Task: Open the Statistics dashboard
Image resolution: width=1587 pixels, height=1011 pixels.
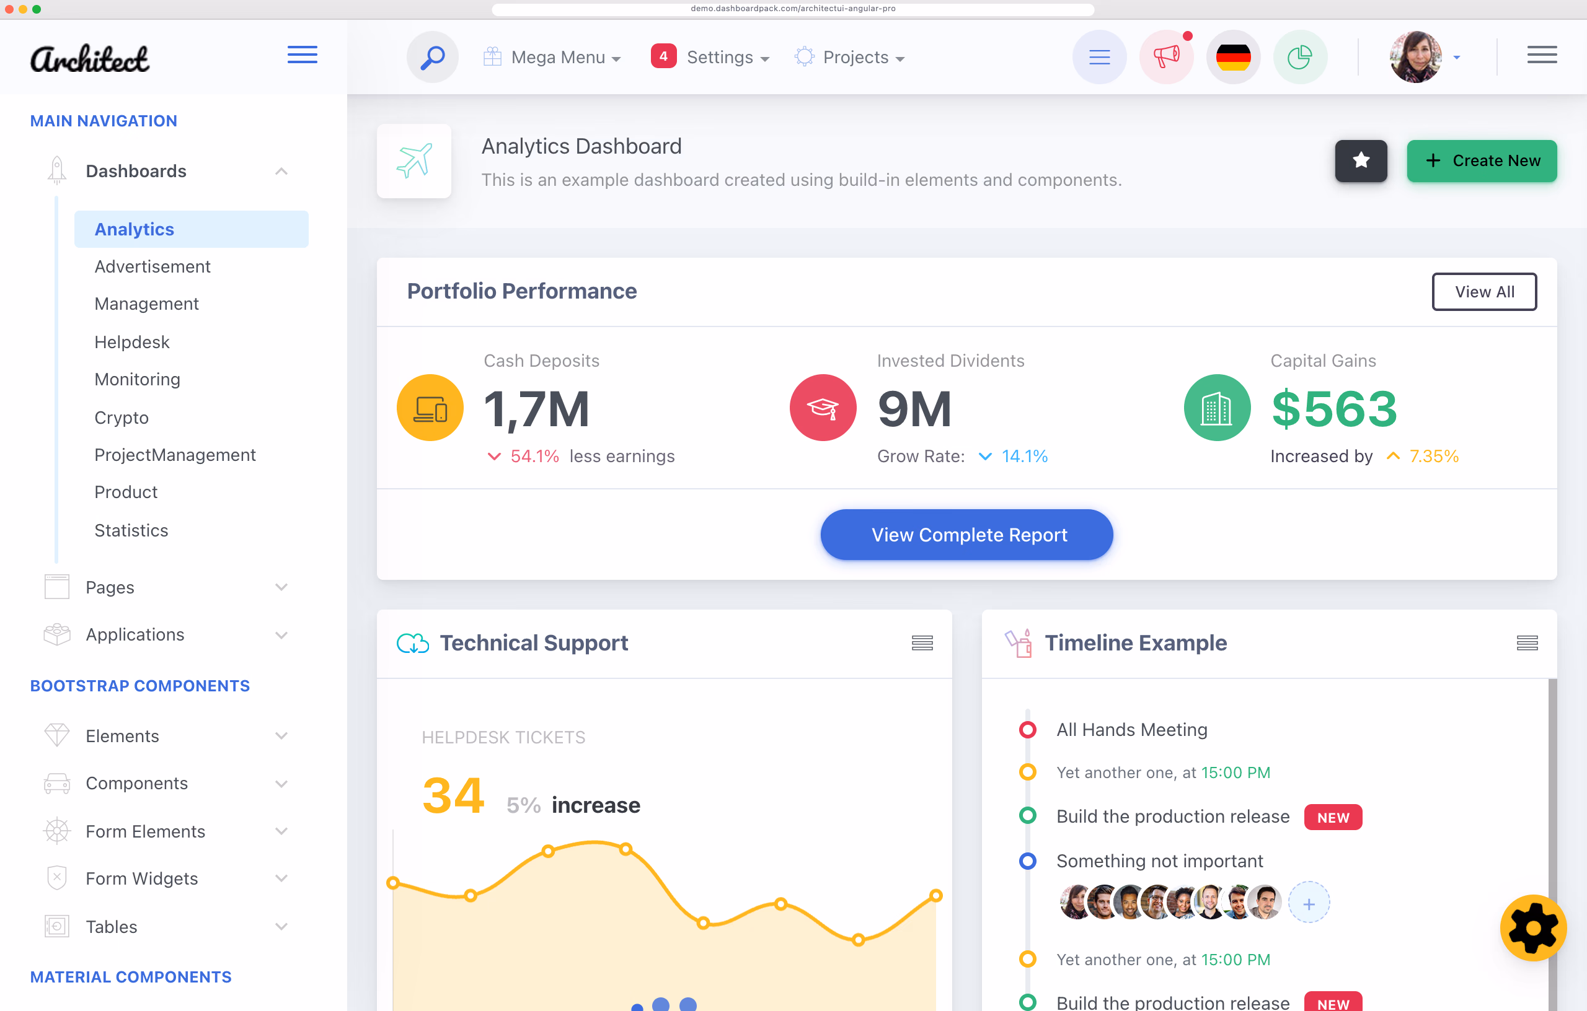Action: pyautogui.click(x=131, y=530)
